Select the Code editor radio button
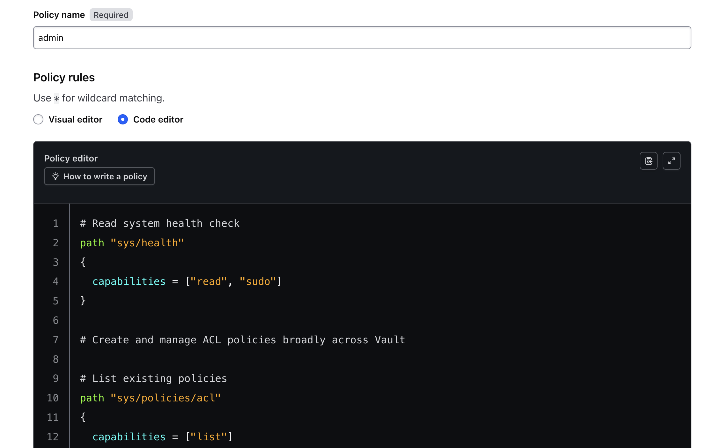Viewport: 722px width, 448px height. click(123, 119)
